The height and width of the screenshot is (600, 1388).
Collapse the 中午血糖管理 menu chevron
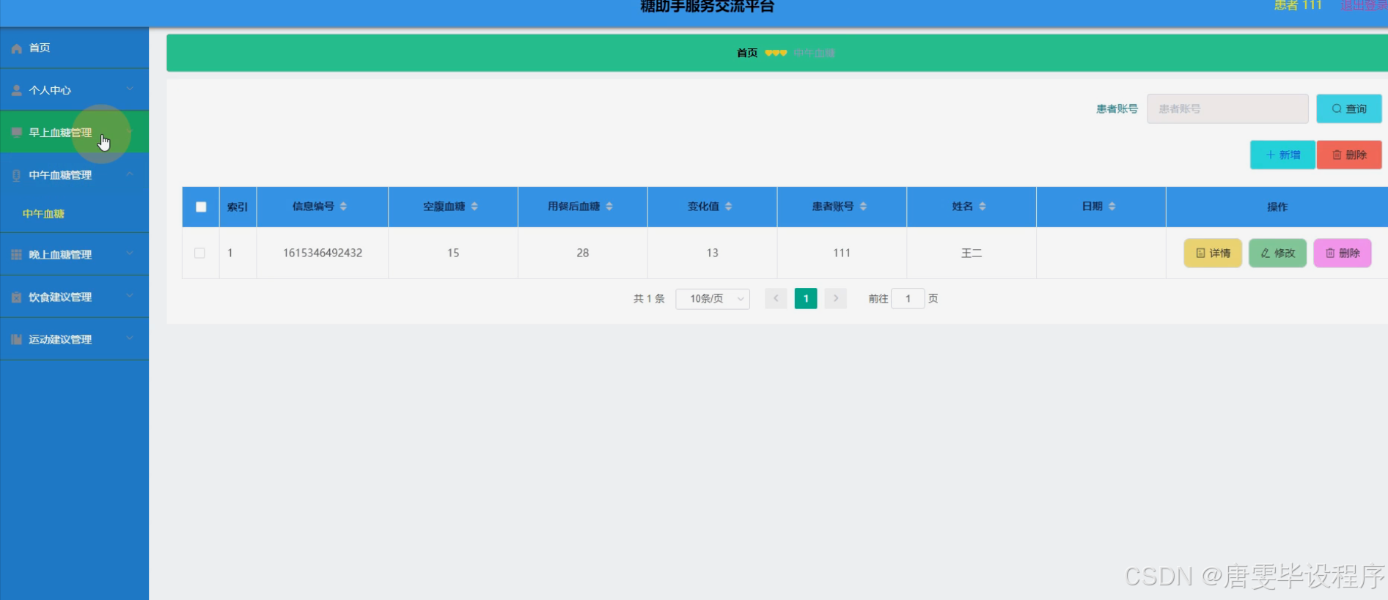click(130, 174)
